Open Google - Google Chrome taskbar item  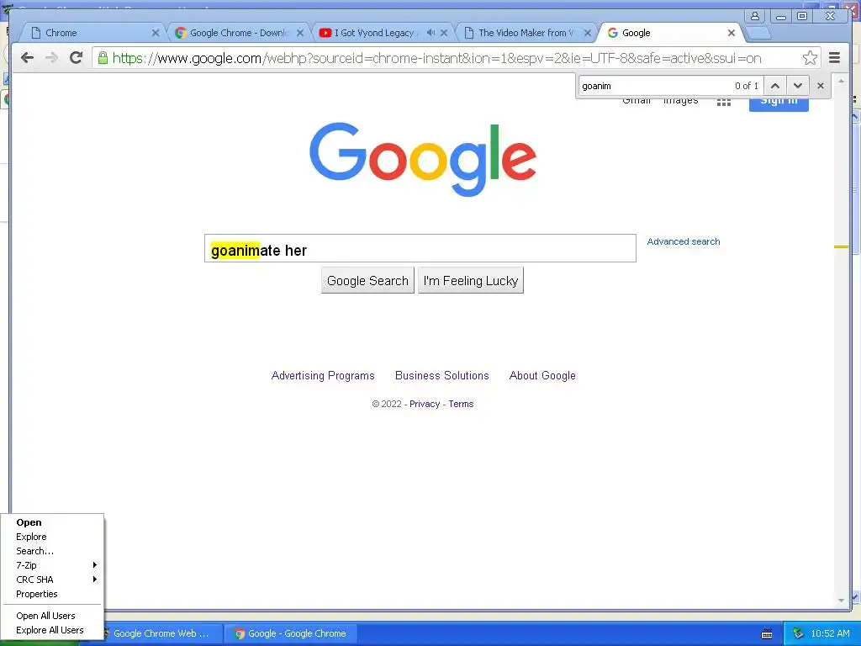(291, 633)
